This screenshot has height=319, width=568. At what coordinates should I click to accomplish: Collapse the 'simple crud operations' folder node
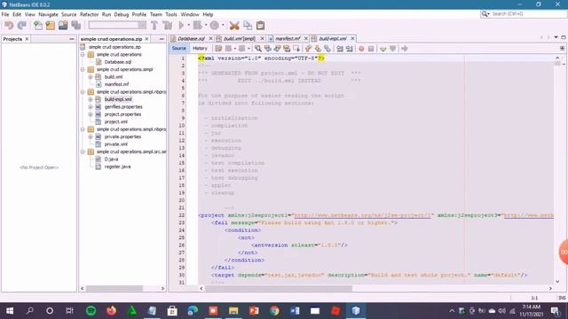83,55
